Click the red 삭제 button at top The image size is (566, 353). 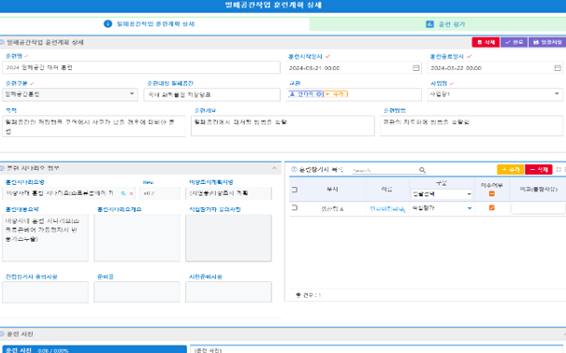tap(486, 42)
